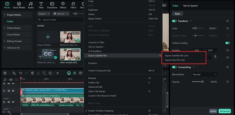Click the trash delete icon in timeline toolbar
Viewport: 235px width, 115px height.
(32, 73)
